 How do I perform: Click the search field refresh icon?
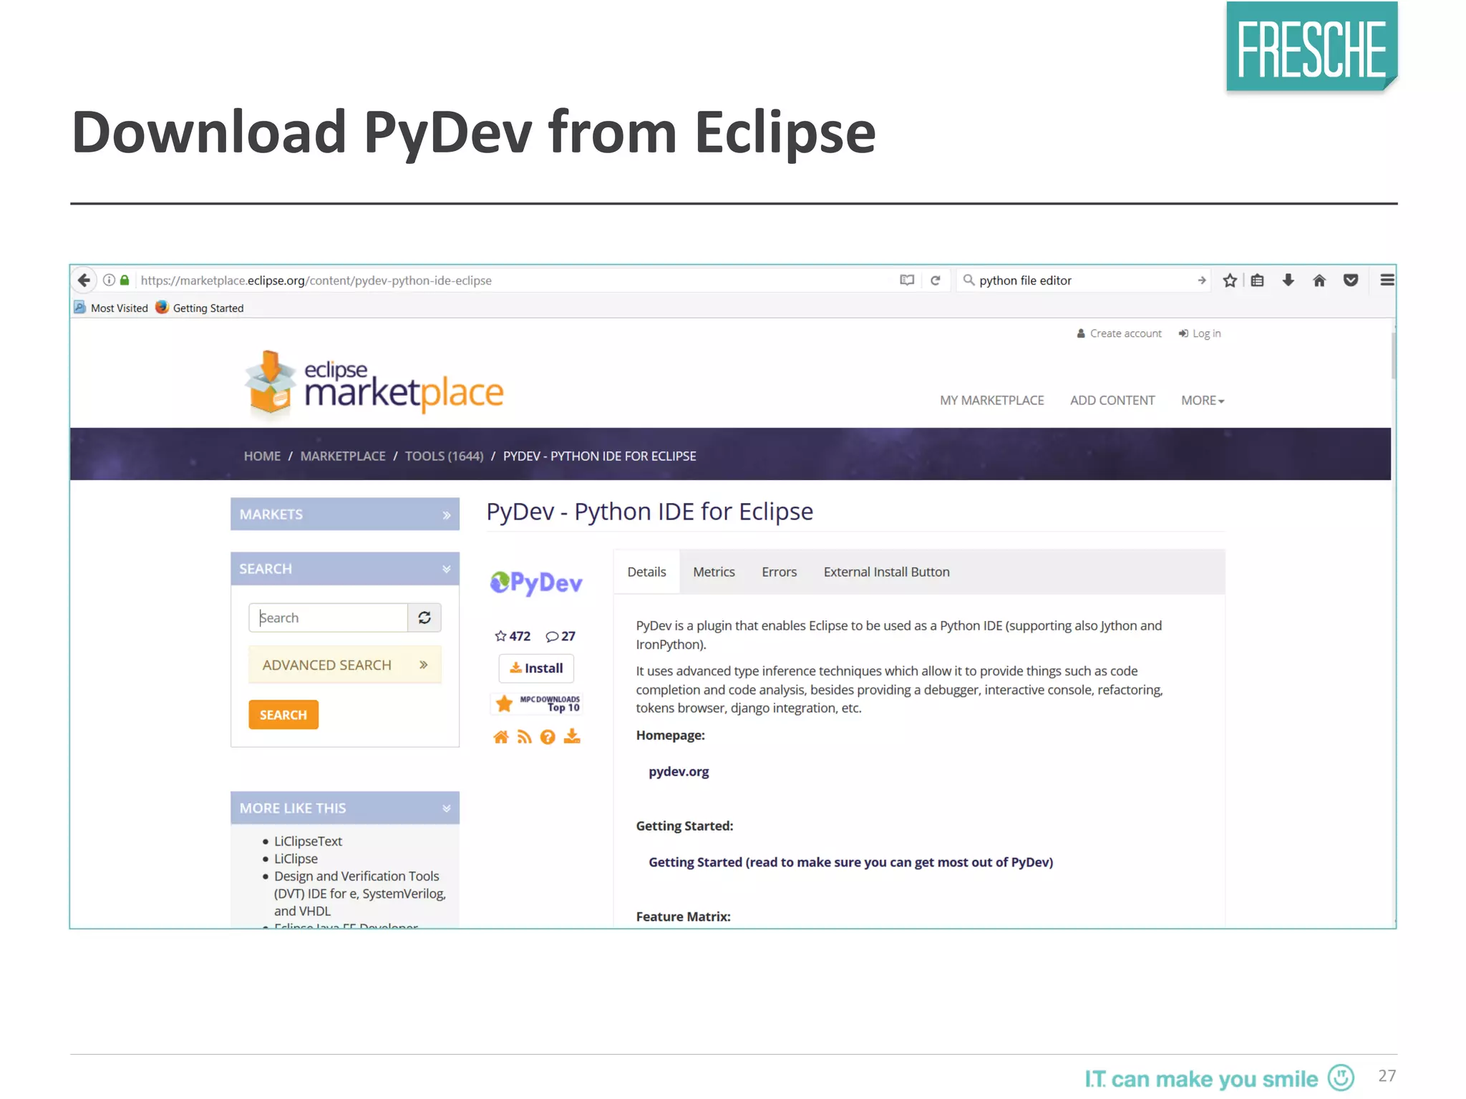click(424, 617)
